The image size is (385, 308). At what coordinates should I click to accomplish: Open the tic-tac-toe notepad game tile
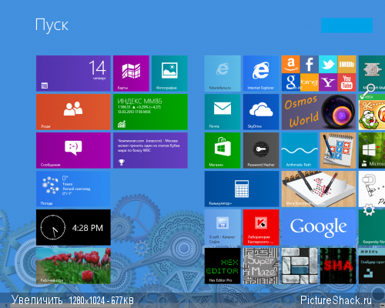[338, 150]
